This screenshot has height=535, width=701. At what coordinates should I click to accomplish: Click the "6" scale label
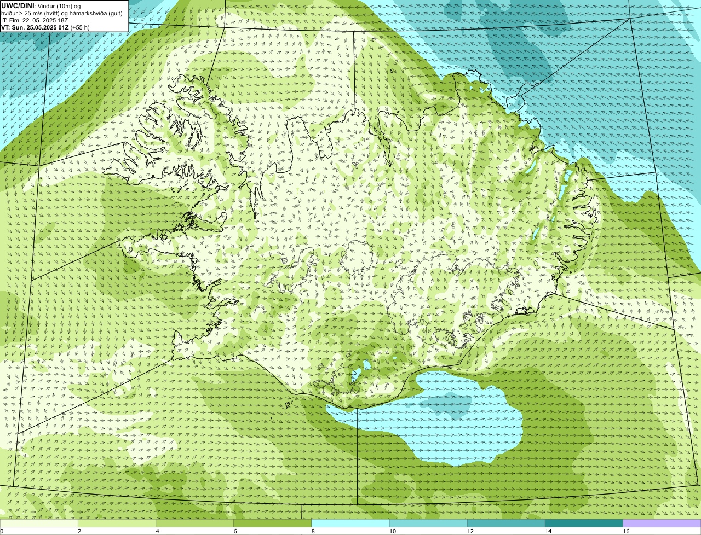[x=235, y=531]
